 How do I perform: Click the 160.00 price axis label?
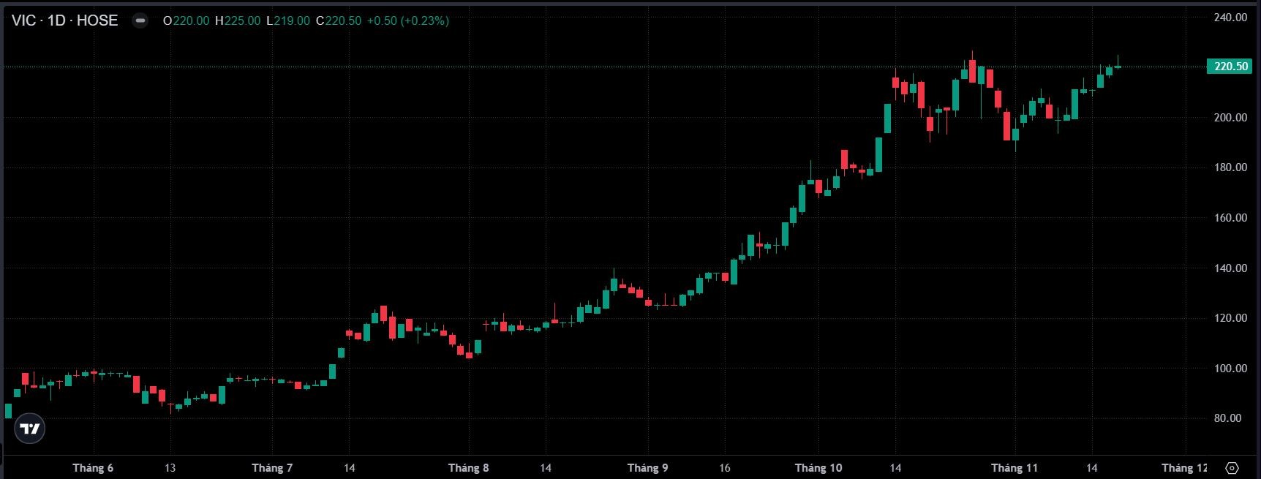1230,218
